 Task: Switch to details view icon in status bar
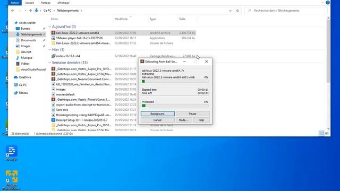pyautogui.click(x=321, y=133)
